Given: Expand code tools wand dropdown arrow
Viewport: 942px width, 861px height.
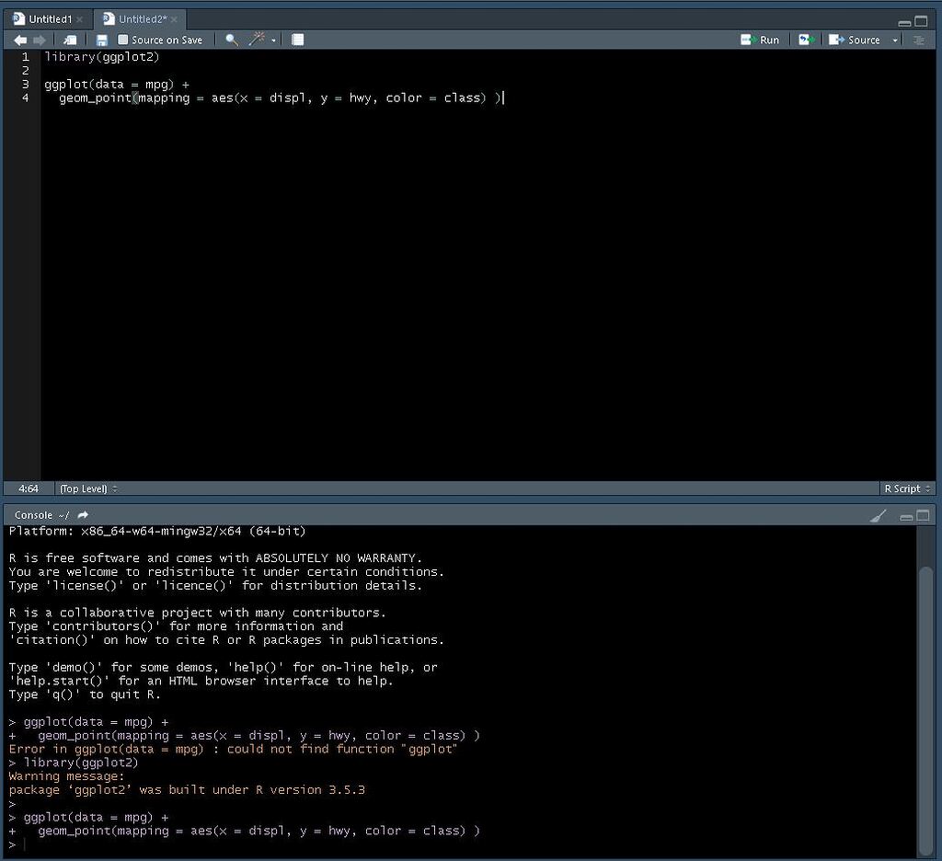Looking at the screenshot, I should coord(273,40).
